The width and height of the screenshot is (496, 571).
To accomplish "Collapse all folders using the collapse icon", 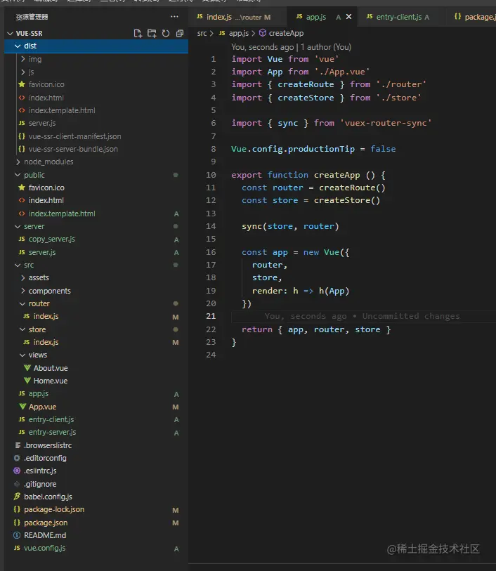I will pyautogui.click(x=180, y=34).
